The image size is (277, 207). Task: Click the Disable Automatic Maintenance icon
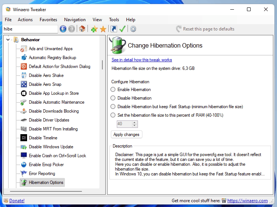pyautogui.click(x=24, y=102)
